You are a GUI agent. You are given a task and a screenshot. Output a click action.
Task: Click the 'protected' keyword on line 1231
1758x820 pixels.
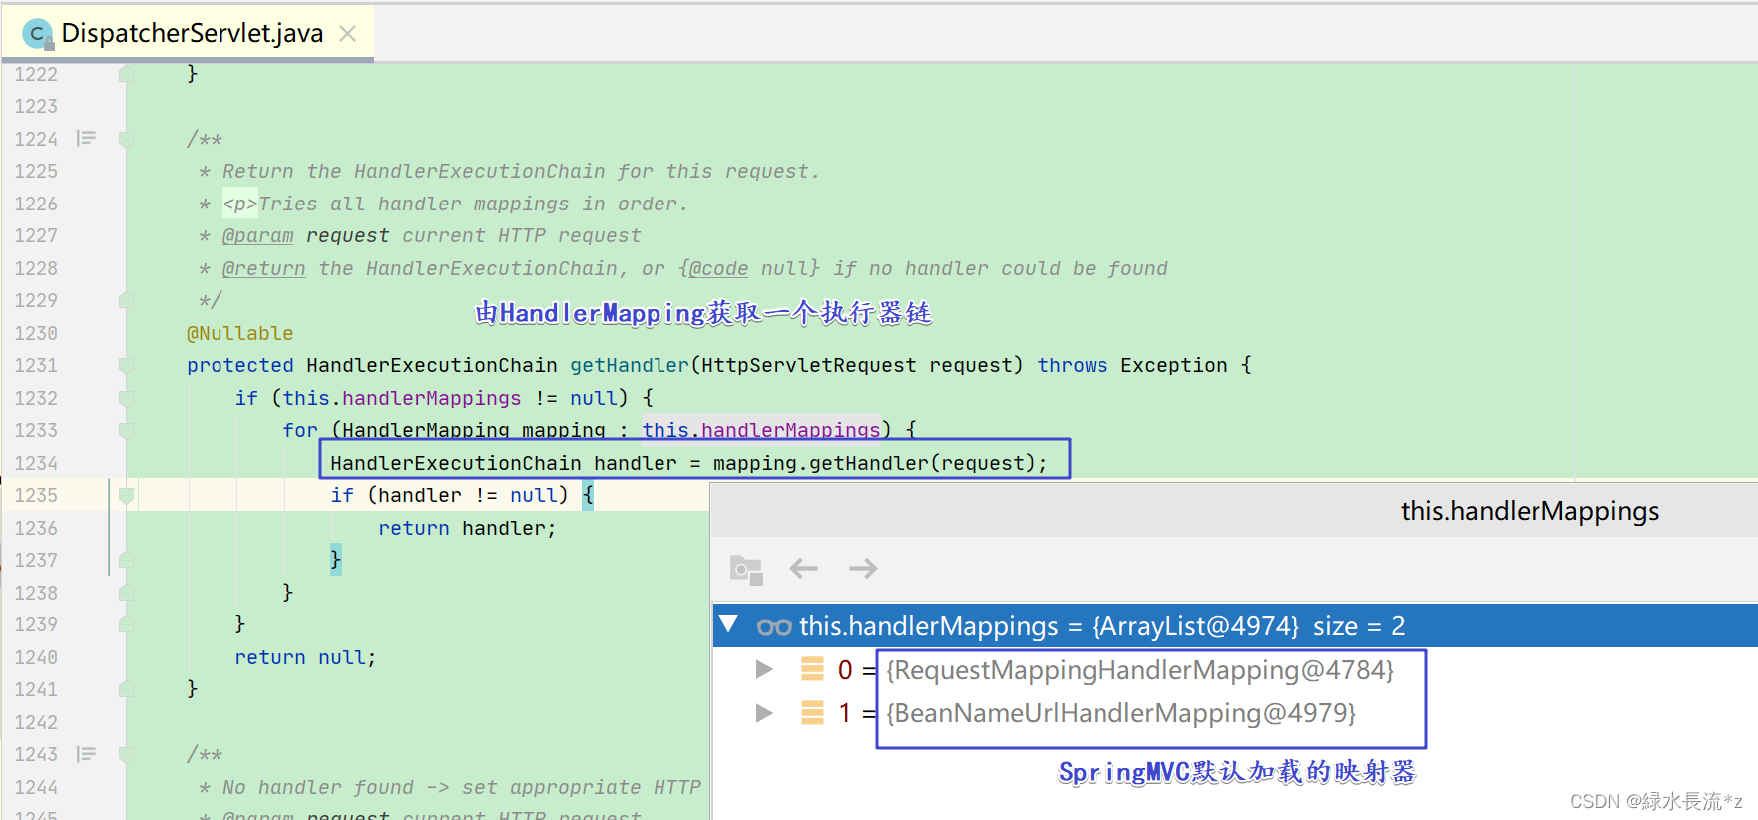tap(239, 366)
